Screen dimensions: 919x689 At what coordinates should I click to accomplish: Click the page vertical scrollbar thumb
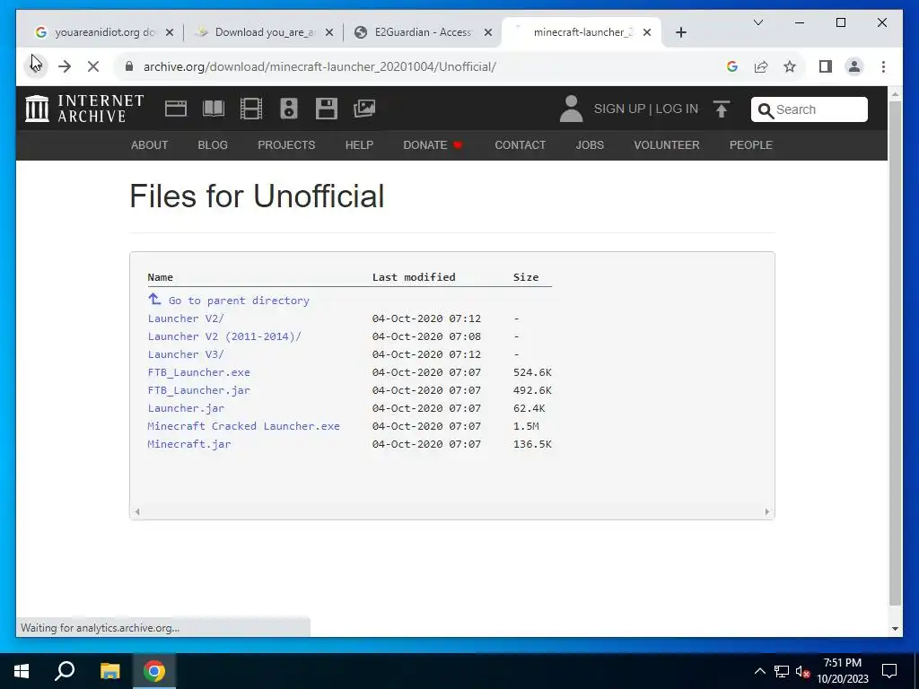(x=895, y=353)
